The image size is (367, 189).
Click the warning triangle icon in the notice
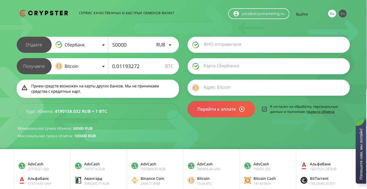24,88
